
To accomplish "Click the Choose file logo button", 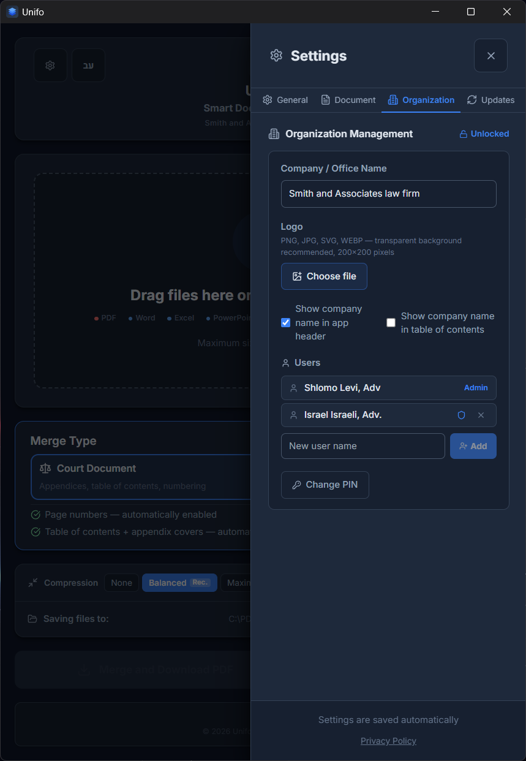I will pos(324,276).
